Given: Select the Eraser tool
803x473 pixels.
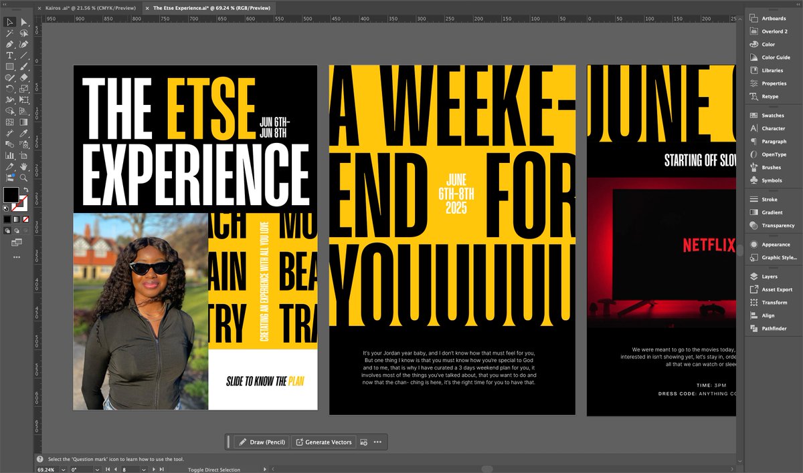Looking at the screenshot, I should pos(23,77).
